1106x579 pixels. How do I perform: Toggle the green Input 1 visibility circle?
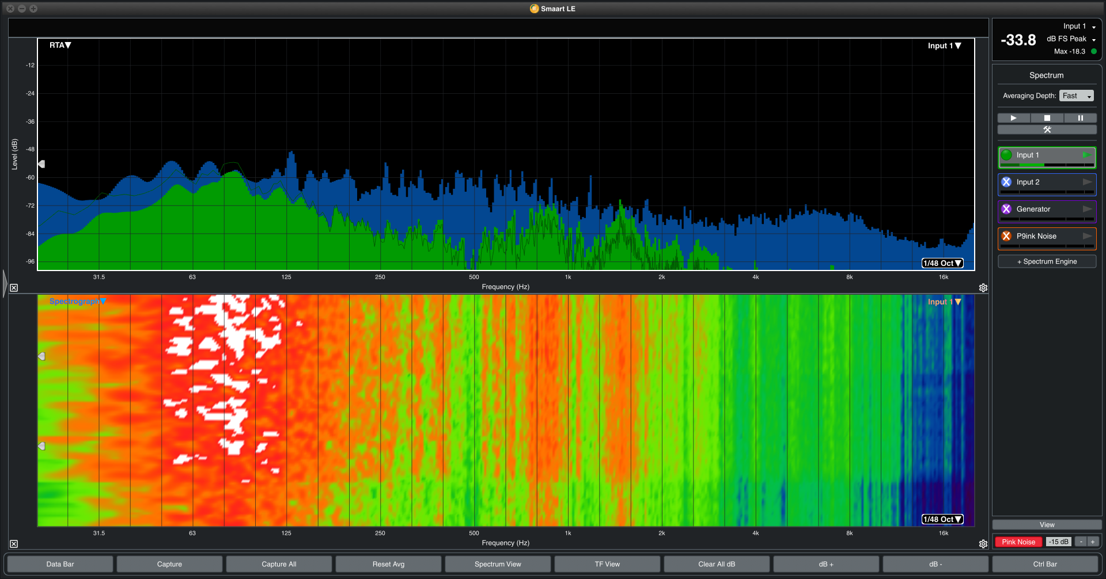click(x=1006, y=155)
